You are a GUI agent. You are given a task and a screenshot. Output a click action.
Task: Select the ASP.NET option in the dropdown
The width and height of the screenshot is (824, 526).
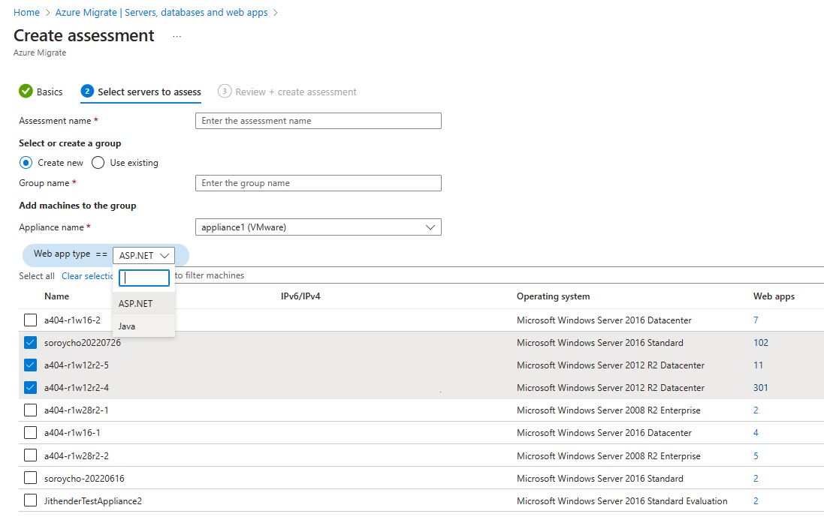pyautogui.click(x=134, y=303)
